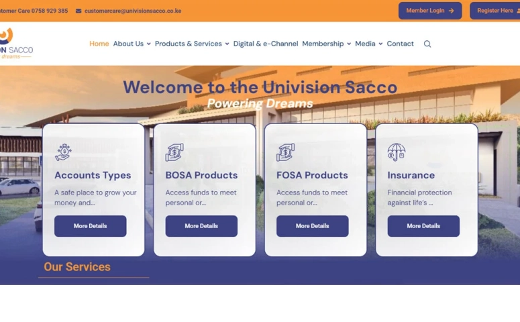Expand the About Us dropdown menu

(x=132, y=44)
